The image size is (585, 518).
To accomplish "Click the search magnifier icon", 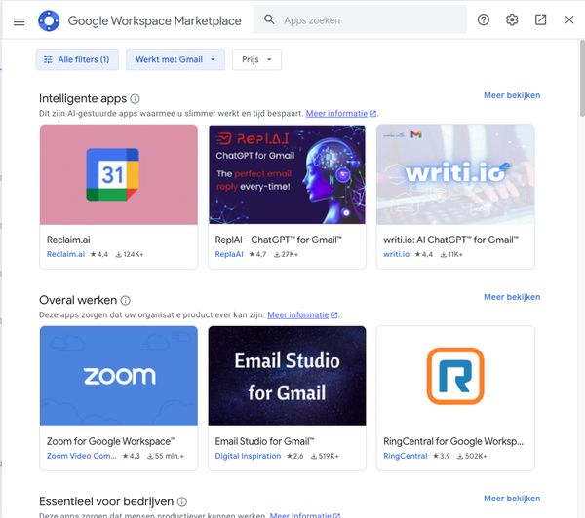I will pyautogui.click(x=269, y=19).
